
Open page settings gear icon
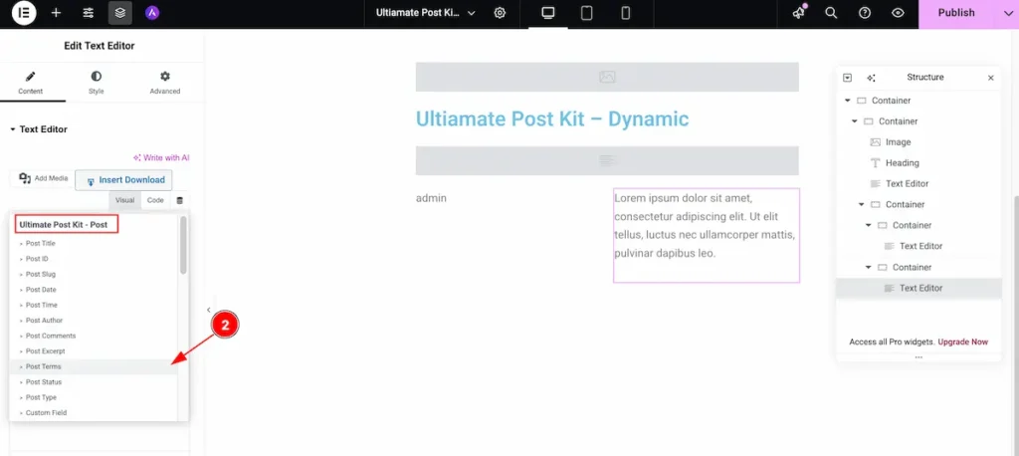tap(500, 13)
